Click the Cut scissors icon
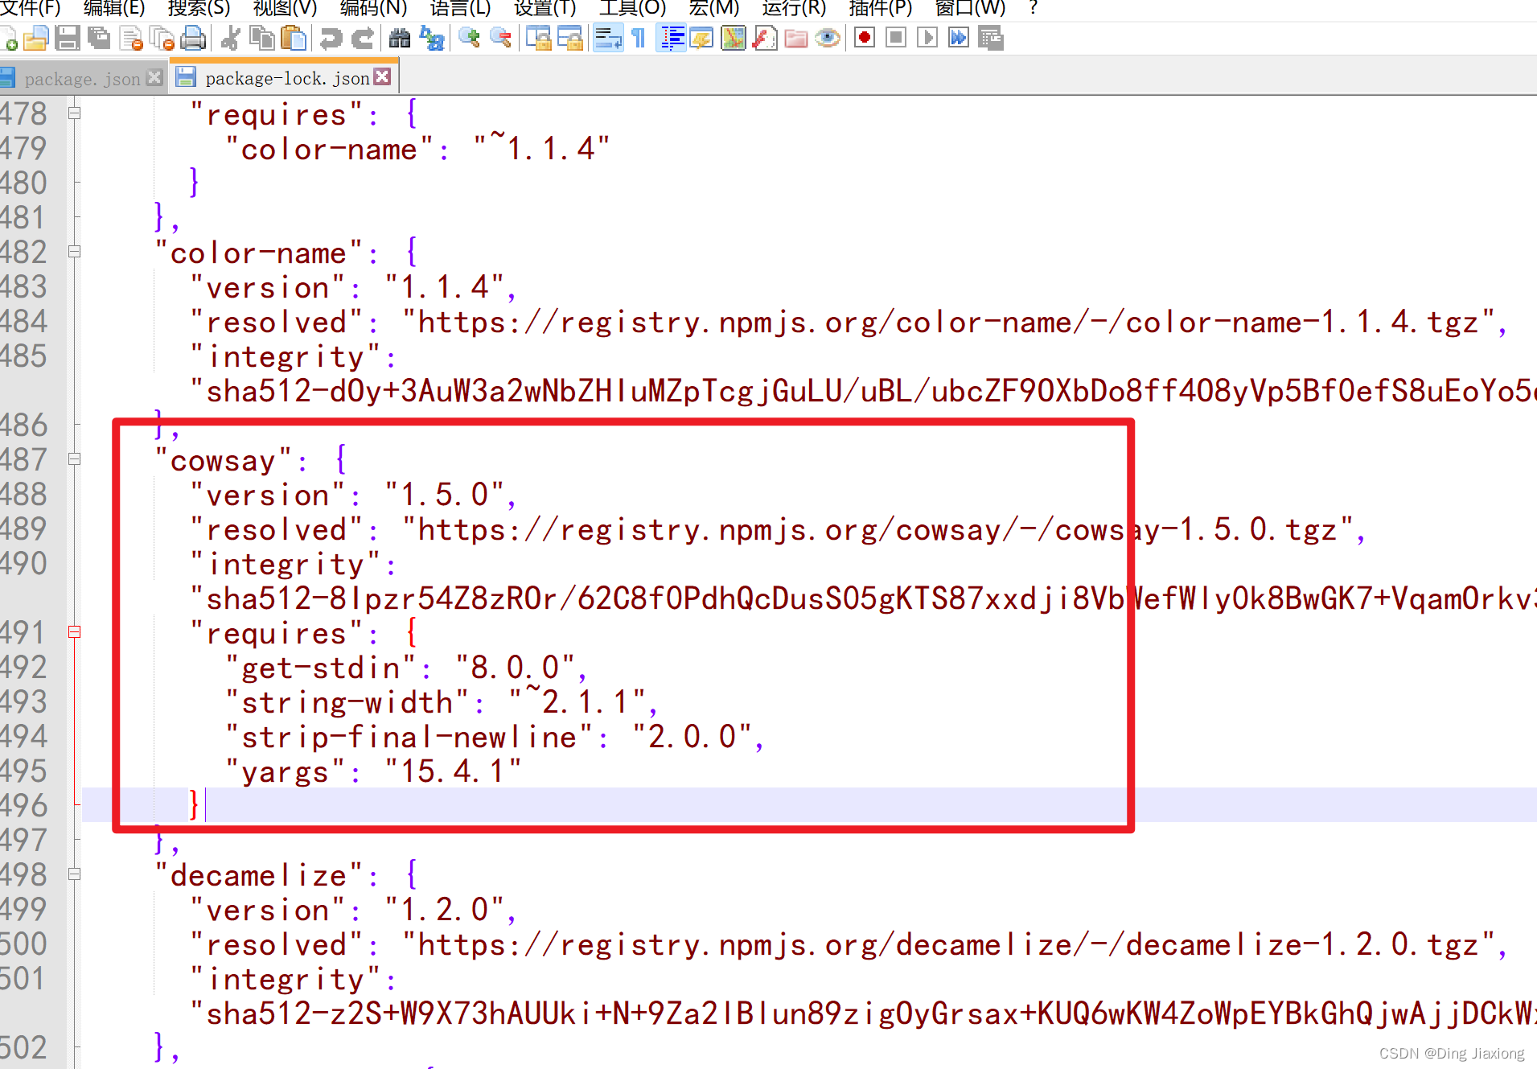 [231, 38]
